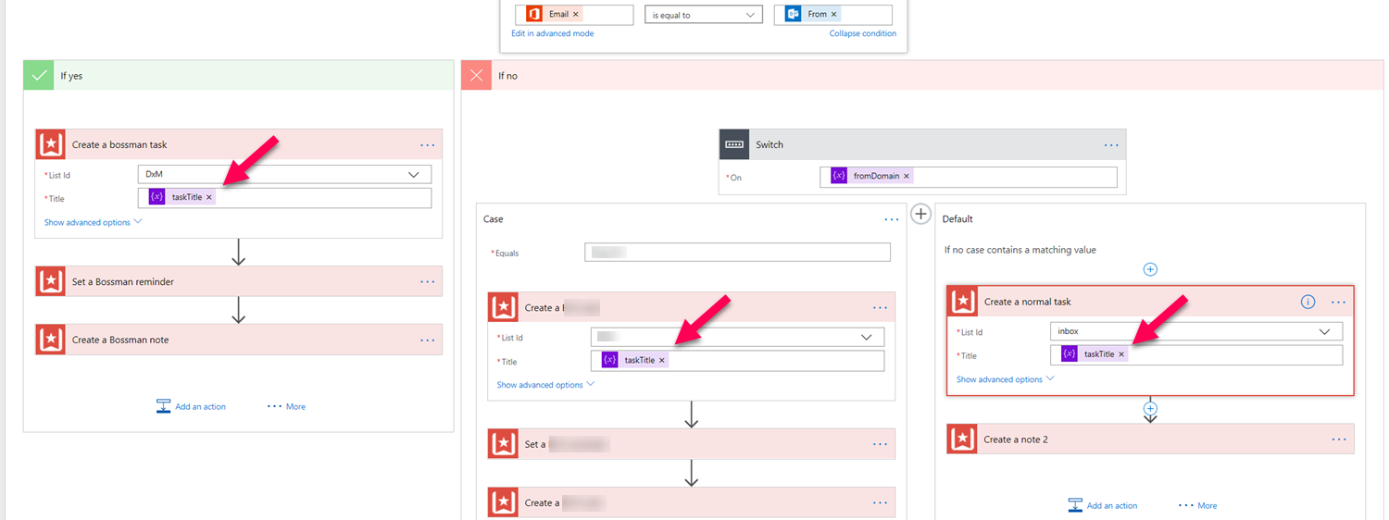The image size is (1389, 520).
Task: Open the DxM List Id dropdown
Action: click(x=412, y=174)
